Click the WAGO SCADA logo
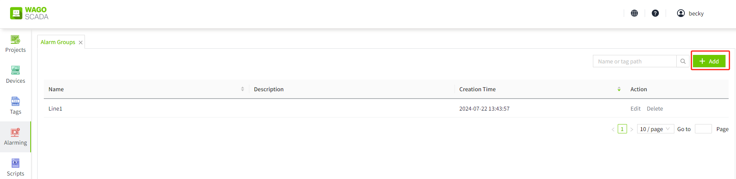Screen dimensions: 736x179 (x=29, y=13)
